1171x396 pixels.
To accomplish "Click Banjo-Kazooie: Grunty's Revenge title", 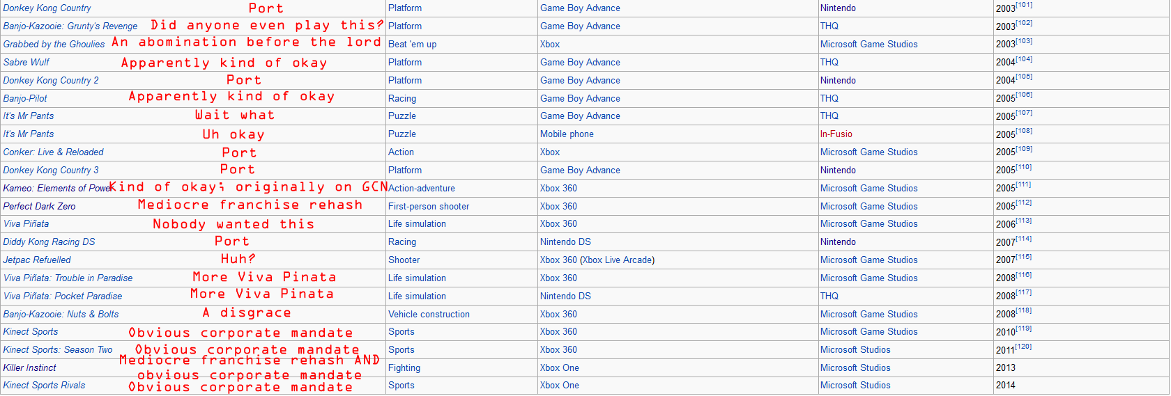I will pyautogui.click(x=70, y=26).
